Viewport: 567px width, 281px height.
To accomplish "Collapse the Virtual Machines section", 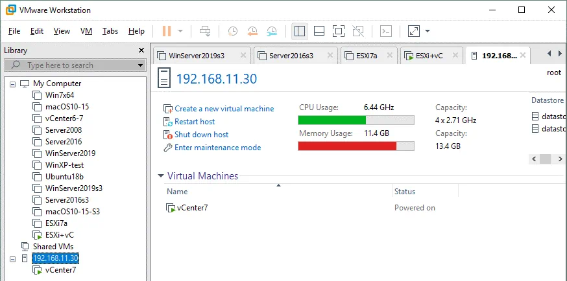I will (161, 176).
